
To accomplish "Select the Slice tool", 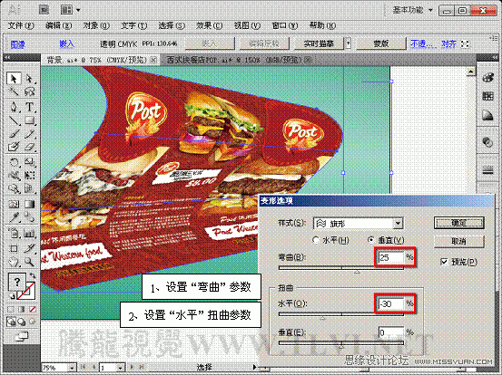I will coord(29,248).
